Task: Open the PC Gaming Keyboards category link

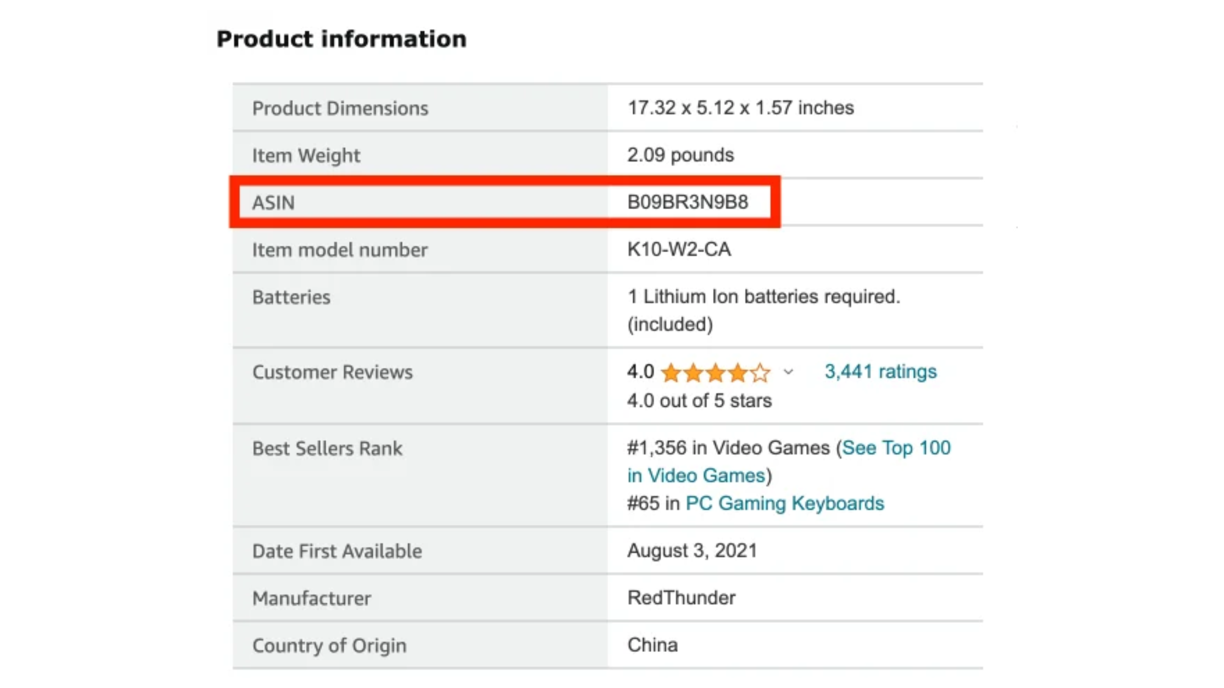Action: (785, 503)
